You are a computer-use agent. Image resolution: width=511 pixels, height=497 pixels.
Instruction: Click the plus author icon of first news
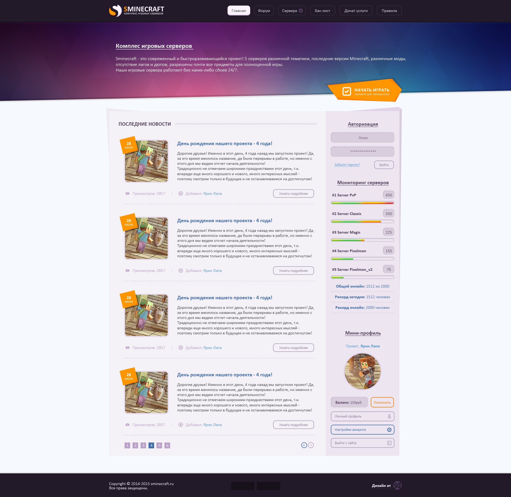[x=180, y=193]
